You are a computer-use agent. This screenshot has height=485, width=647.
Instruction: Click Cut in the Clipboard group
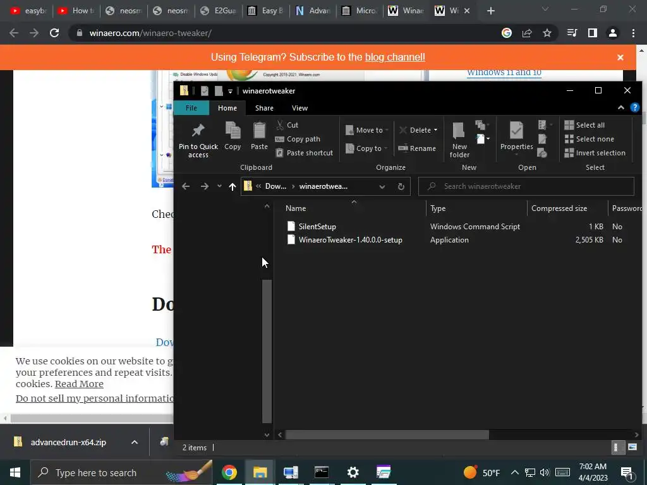287,125
